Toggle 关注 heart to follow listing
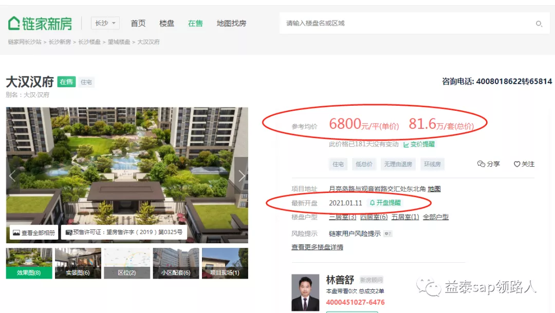Image resolution: width=555 pixels, height=313 pixels. pos(524,164)
